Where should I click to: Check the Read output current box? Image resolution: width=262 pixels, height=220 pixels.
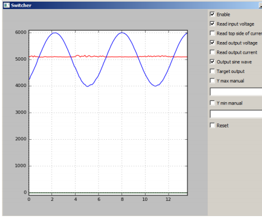coord(212,52)
